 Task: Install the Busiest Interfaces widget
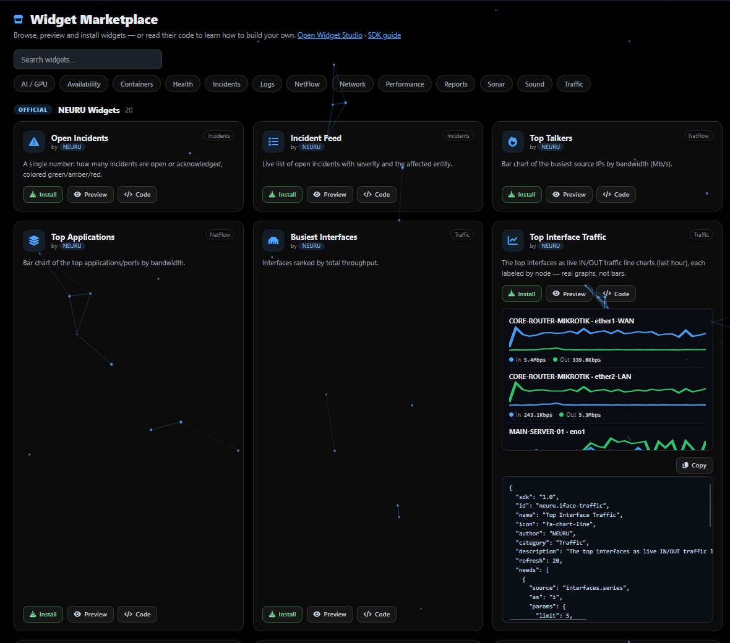tap(282, 614)
